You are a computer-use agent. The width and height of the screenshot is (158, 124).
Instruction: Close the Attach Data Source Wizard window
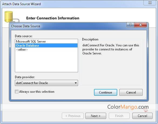pyautogui.click(x=150, y=3)
